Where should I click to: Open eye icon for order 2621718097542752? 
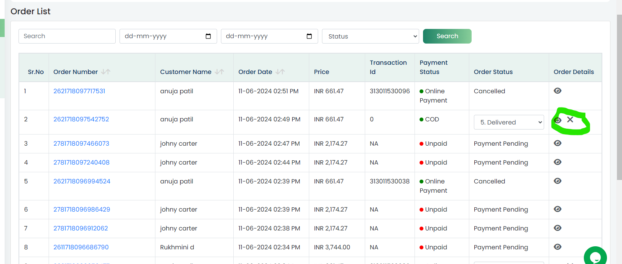558,120
